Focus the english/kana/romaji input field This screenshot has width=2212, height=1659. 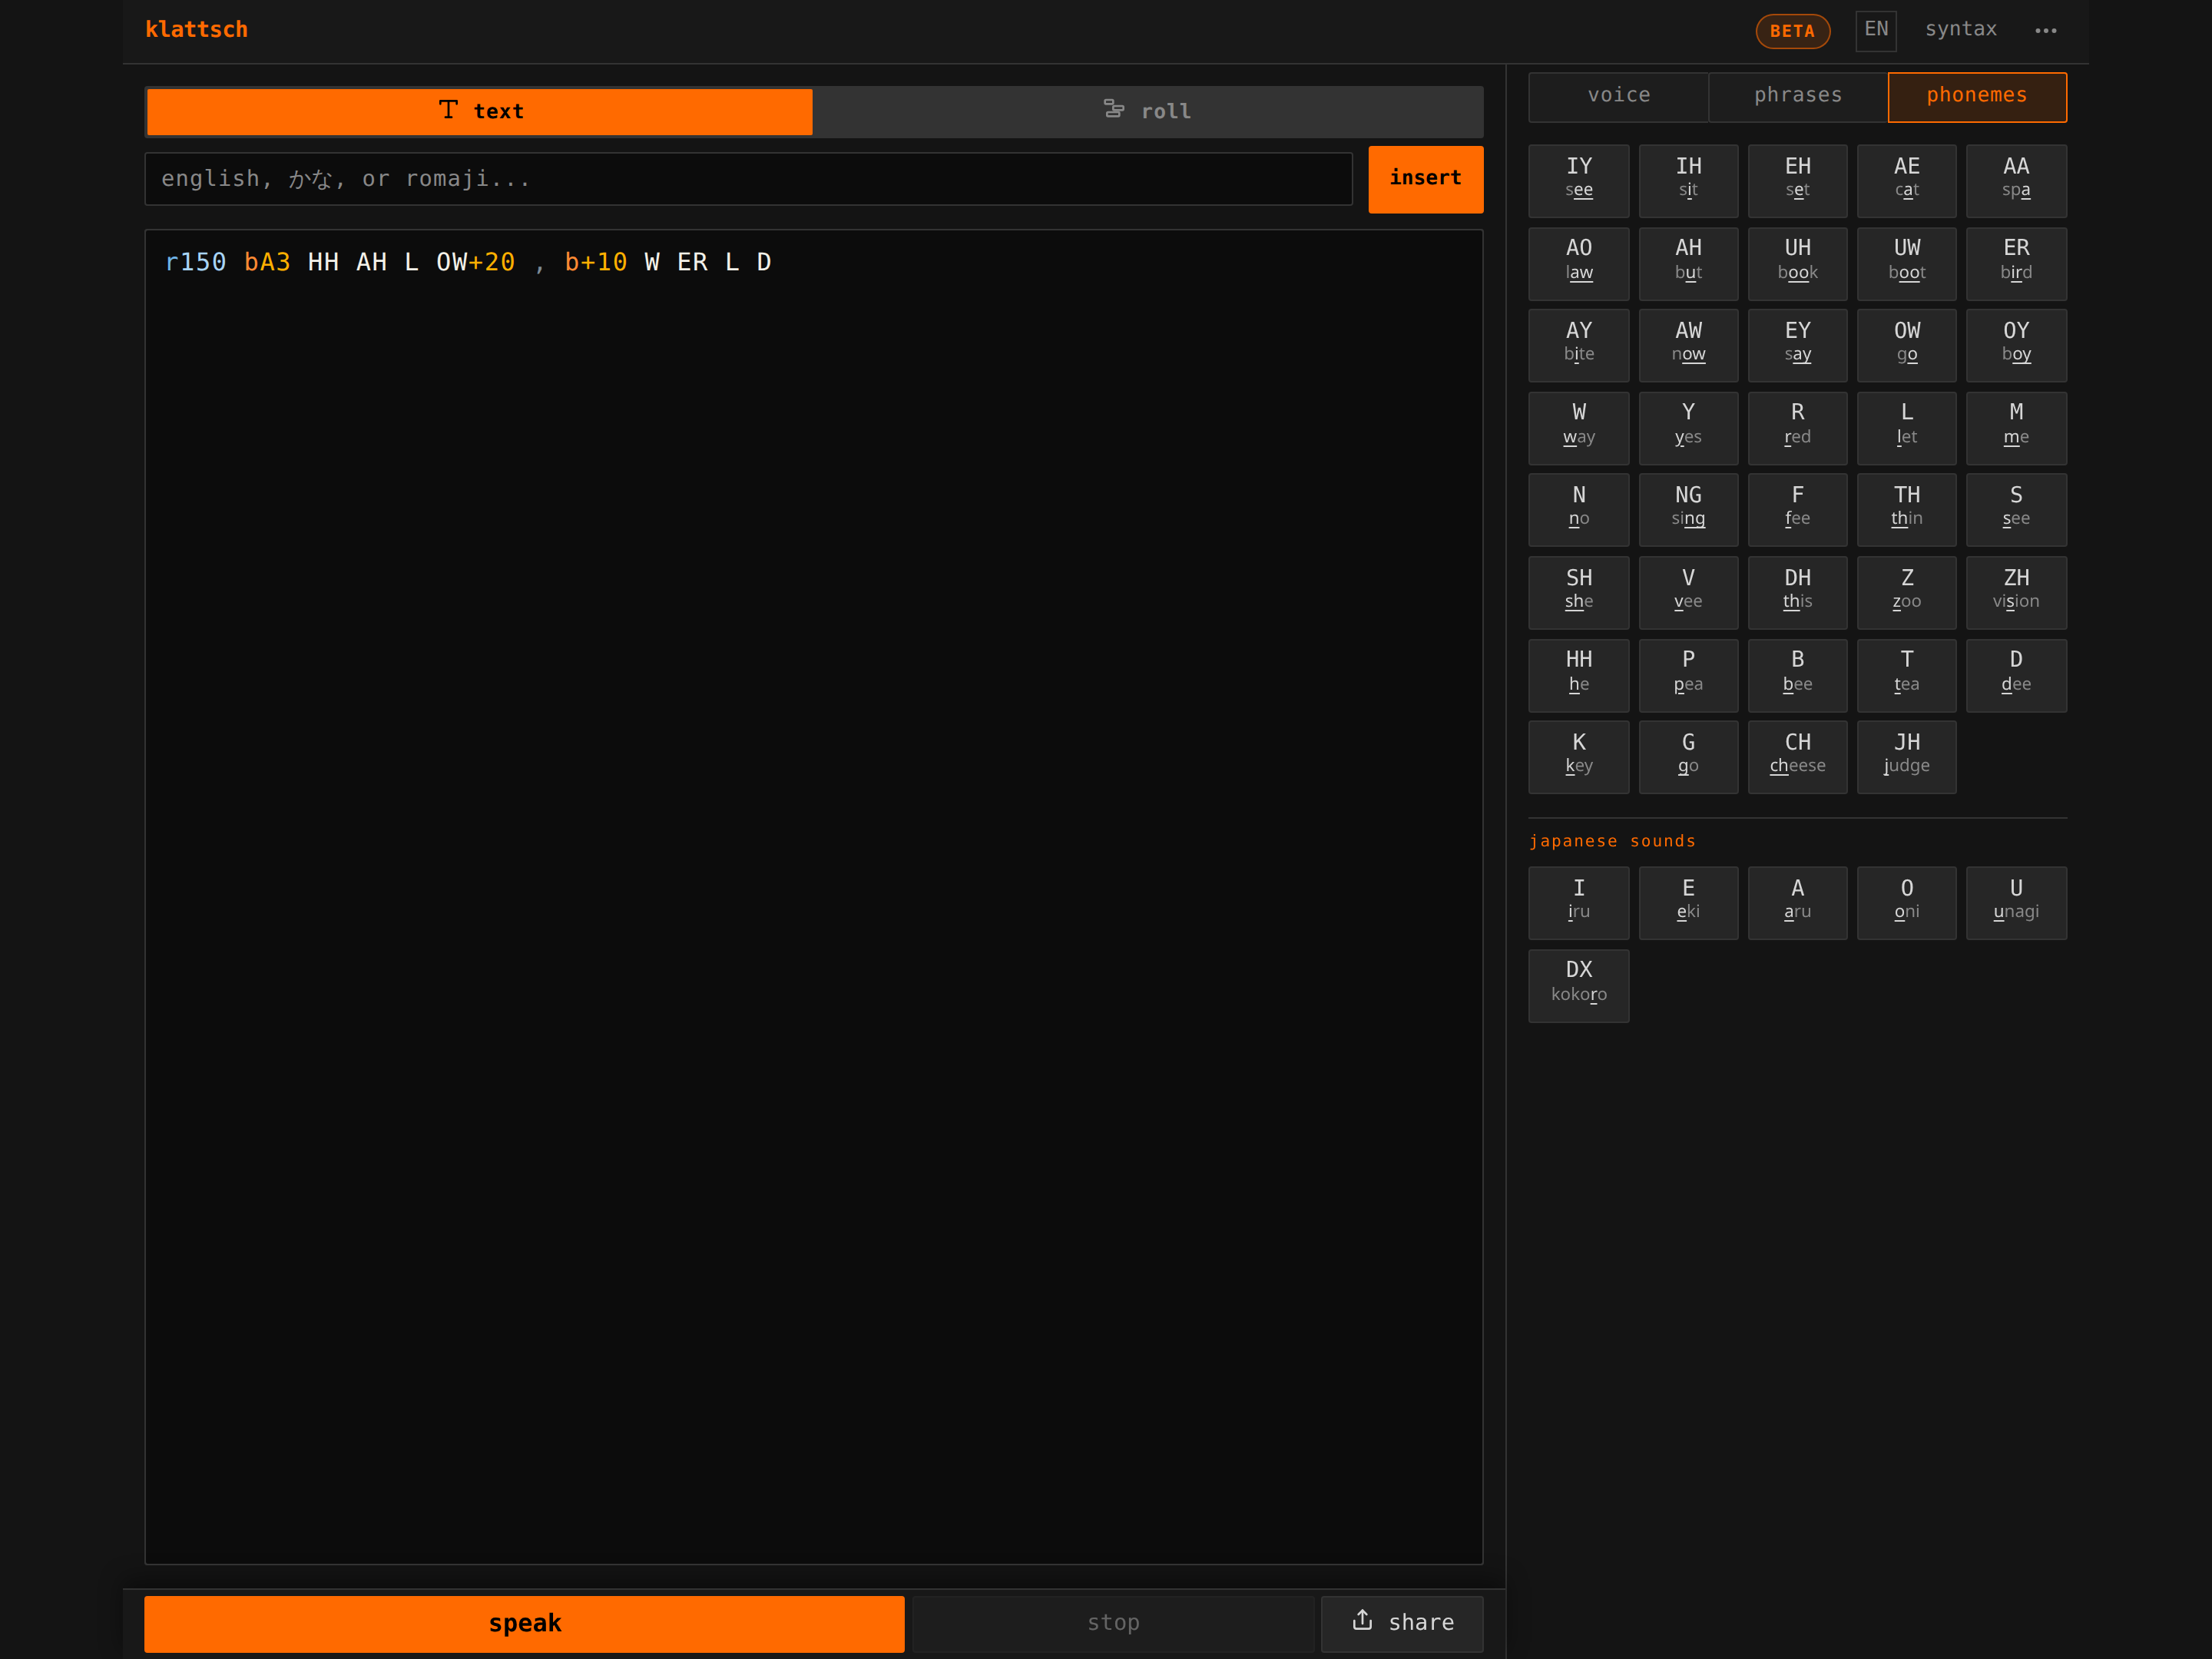tap(748, 179)
